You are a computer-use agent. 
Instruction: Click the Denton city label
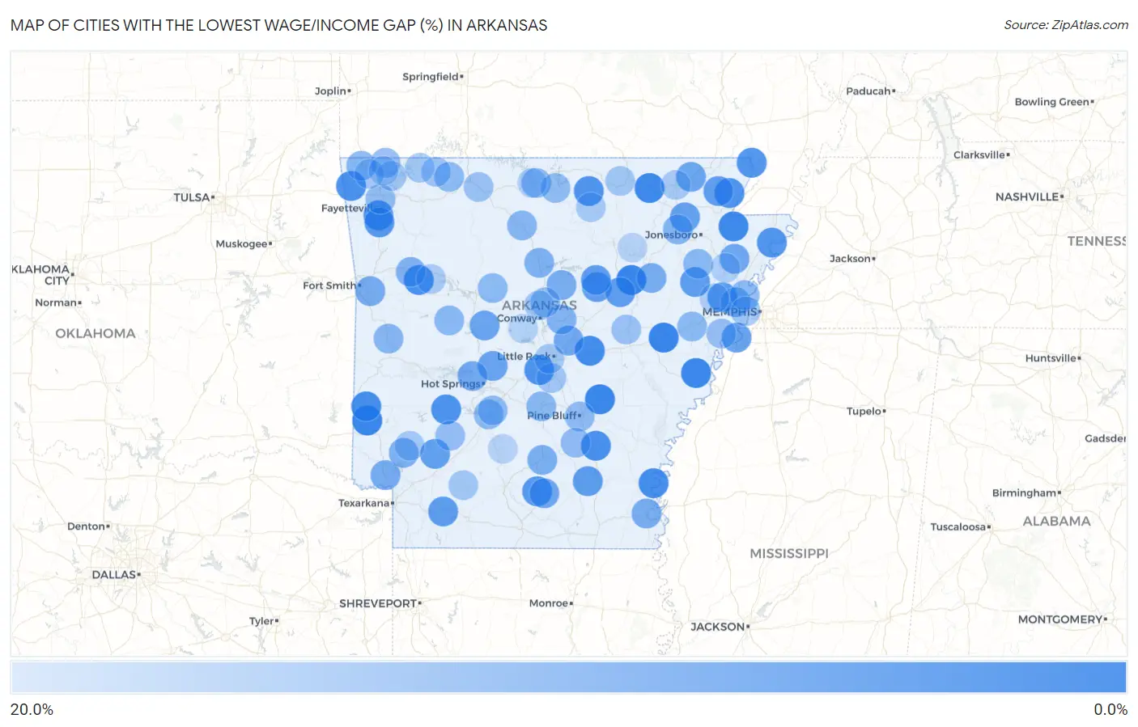coord(87,526)
